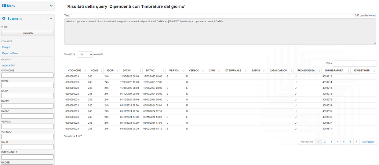This screenshot has width=379, height=165.
Task: Click the Menu list icon
Action: (4, 6)
